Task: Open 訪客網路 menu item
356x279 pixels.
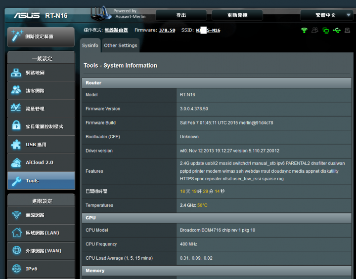Action: (41, 90)
